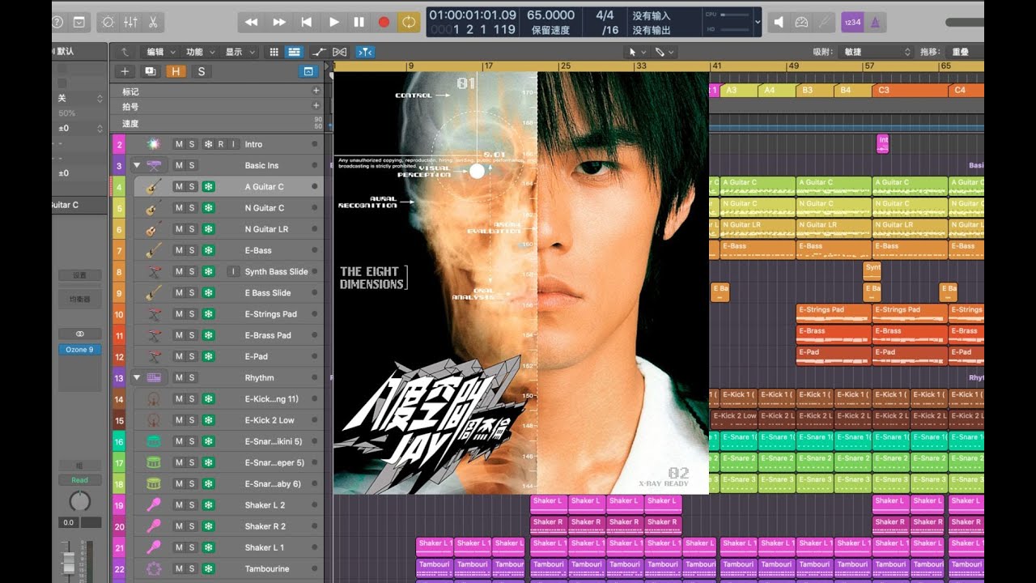Click the add track plus button
1036x583 pixels.
pyautogui.click(x=125, y=71)
